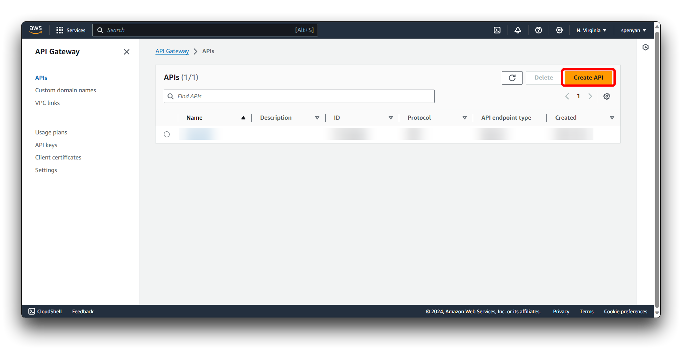
Task: Click the API endpoint type column header
Action: pos(506,118)
